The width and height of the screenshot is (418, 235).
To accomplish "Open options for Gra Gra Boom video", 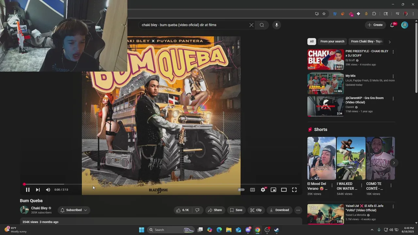I will point(393,99).
